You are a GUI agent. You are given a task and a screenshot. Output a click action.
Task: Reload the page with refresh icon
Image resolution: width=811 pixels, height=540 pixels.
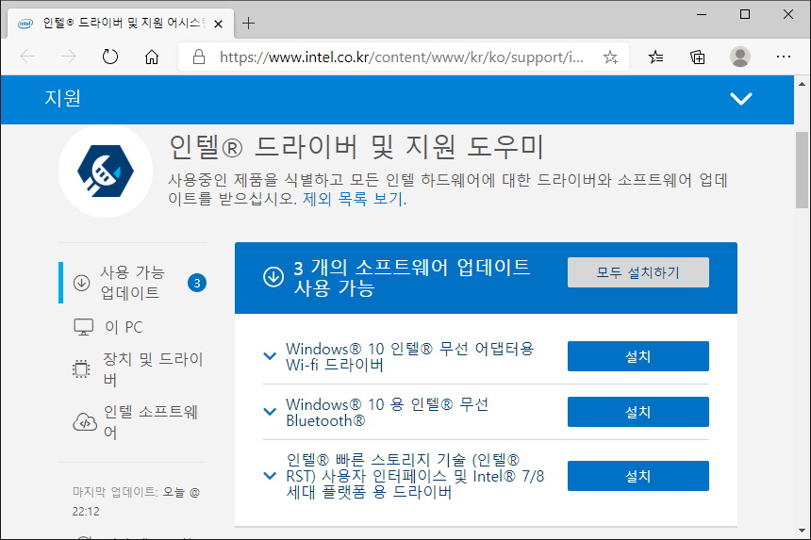[x=109, y=57]
